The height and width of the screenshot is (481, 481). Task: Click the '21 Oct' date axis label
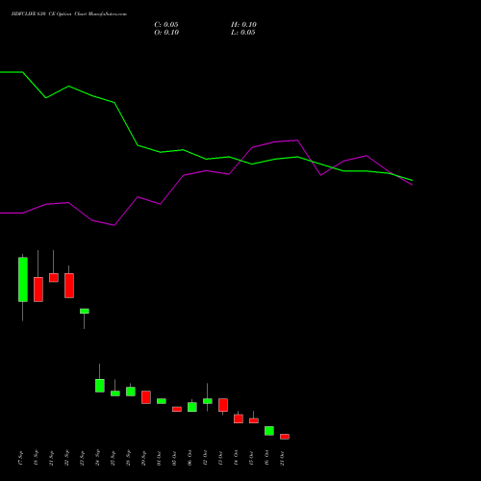(283, 458)
